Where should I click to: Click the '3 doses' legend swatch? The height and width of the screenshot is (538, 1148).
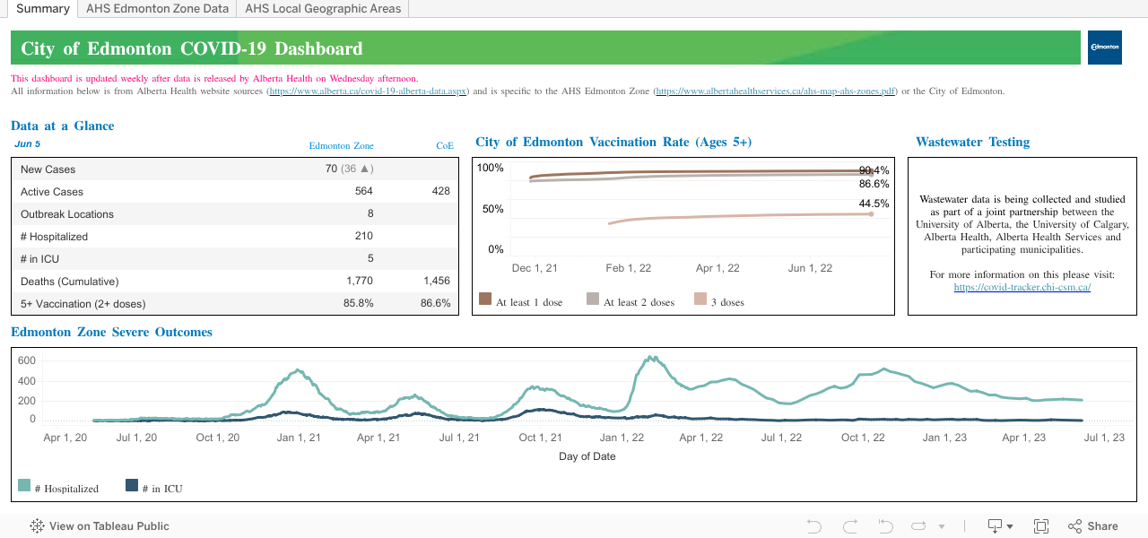(x=700, y=299)
